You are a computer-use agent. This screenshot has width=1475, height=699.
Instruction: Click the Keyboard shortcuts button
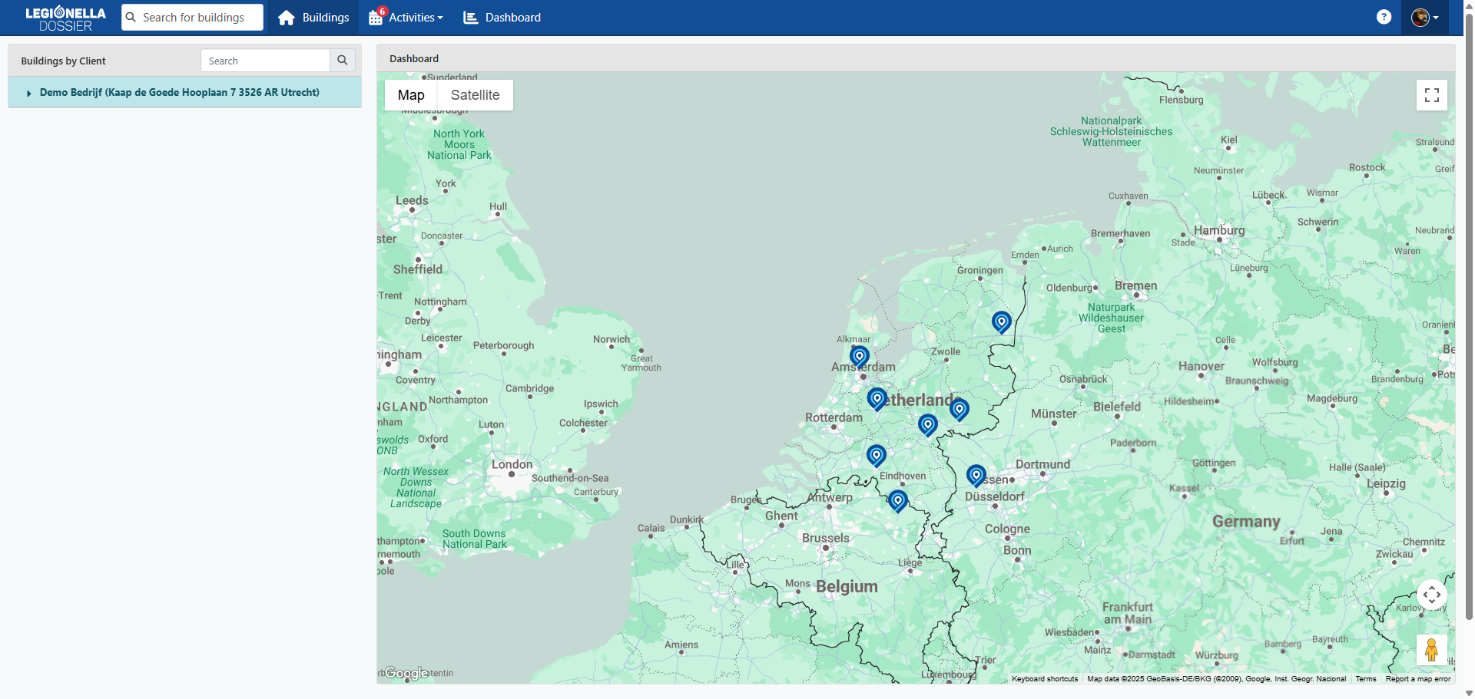(x=1044, y=679)
